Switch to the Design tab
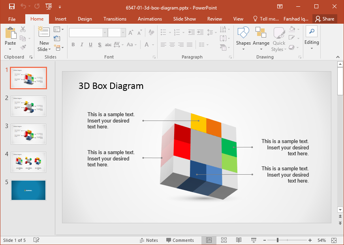This screenshot has width=344, height=245. coord(85,19)
